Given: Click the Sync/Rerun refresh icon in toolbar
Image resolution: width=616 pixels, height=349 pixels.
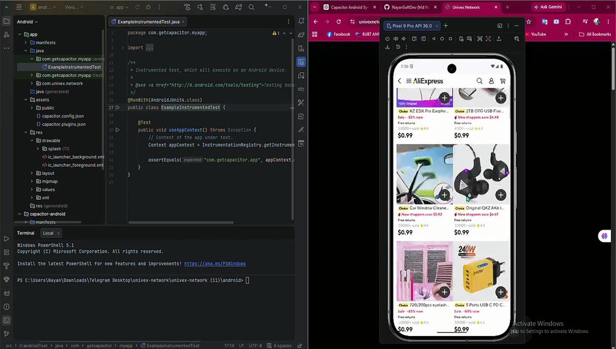Looking at the screenshot, I should click(138, 7).
